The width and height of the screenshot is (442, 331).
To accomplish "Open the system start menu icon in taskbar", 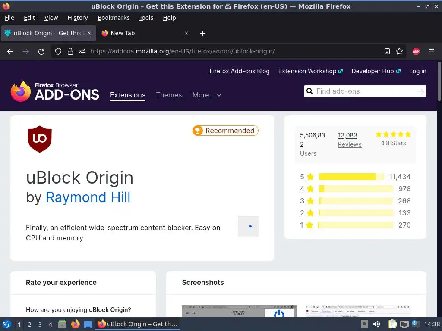I will [7, 324].
